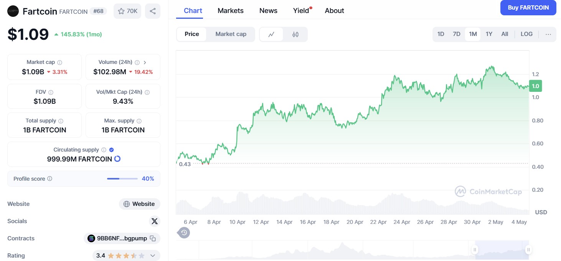
Task: Set chart range to All
Action: (x=505, y=34)
